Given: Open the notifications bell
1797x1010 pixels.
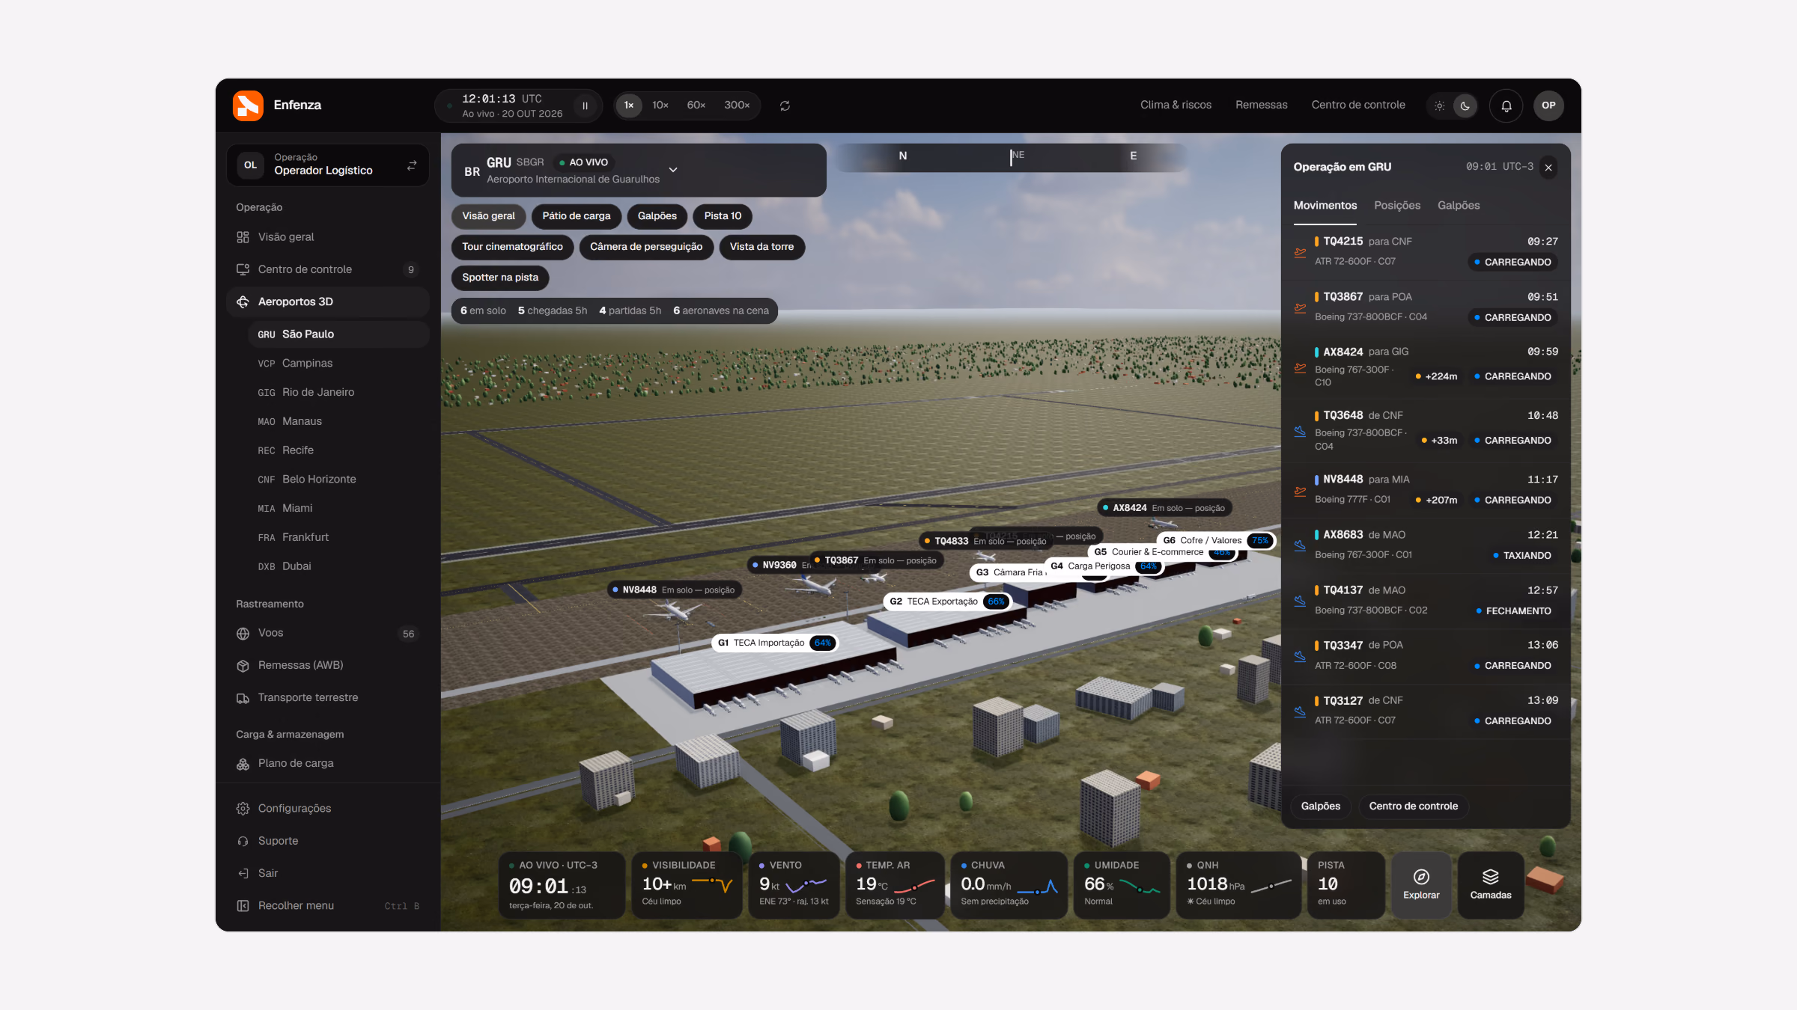Looking at the screenshot, I should point(1506,105).
